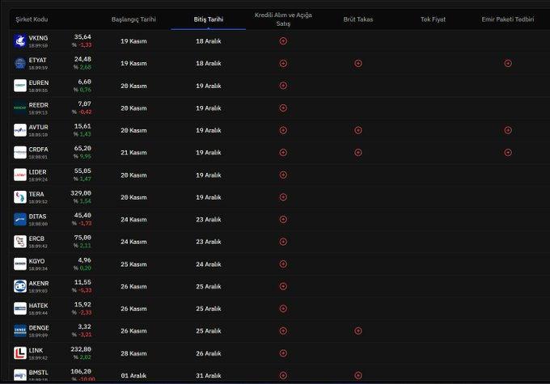Screen dimensions: 550x384
Task: Sort by Kredili Alım ve Açığa Satış header
Action: click(x=283, y=19)
